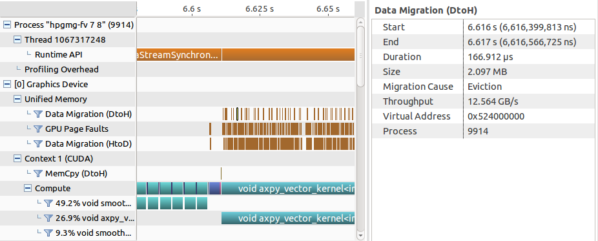Click the Start value 6.616 s
598x241 pixels.
(x=522, y=27)
